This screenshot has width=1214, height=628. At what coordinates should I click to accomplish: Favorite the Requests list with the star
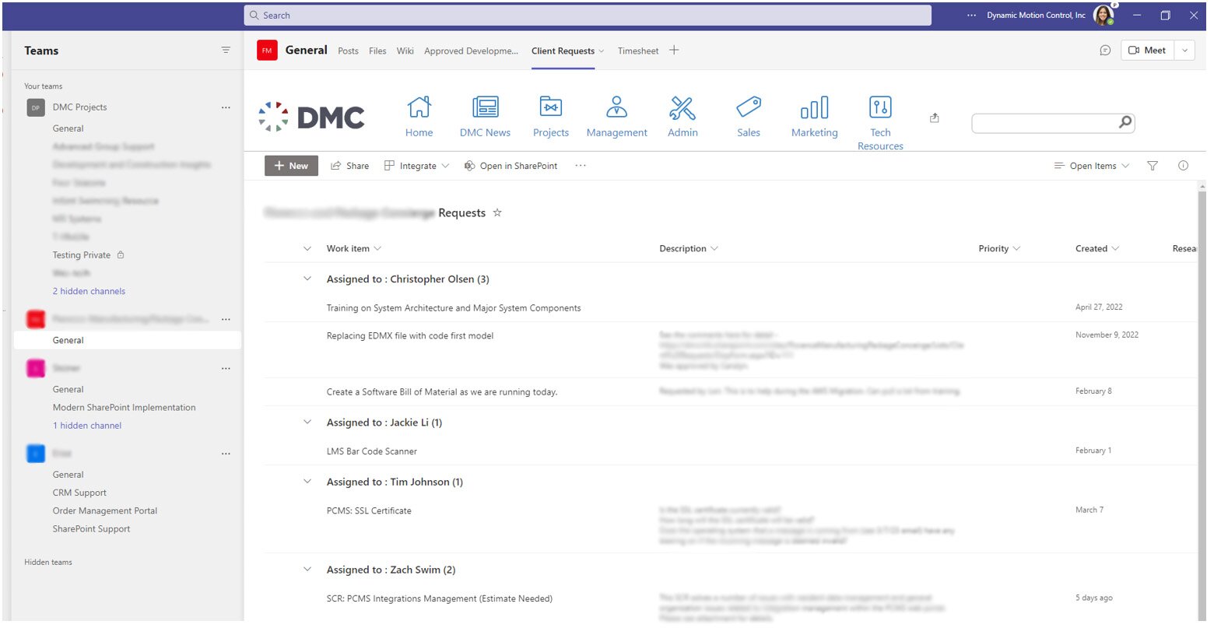[x=497, y=212]
